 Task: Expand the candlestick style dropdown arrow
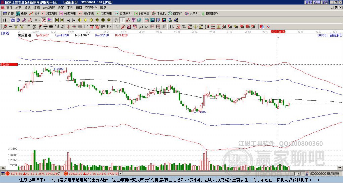pos(39,20)
